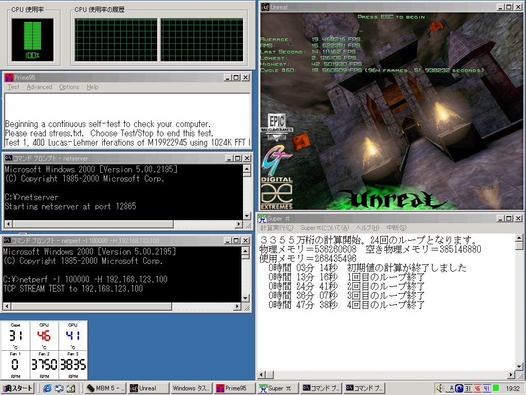Click the system clock showing 19:32
This screenshot has width=526, height=395.
[x=513, y=389]
